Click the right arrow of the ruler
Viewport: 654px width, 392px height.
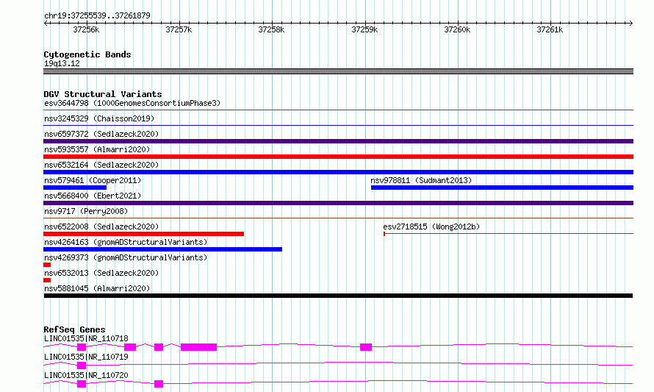click(630, 24)
